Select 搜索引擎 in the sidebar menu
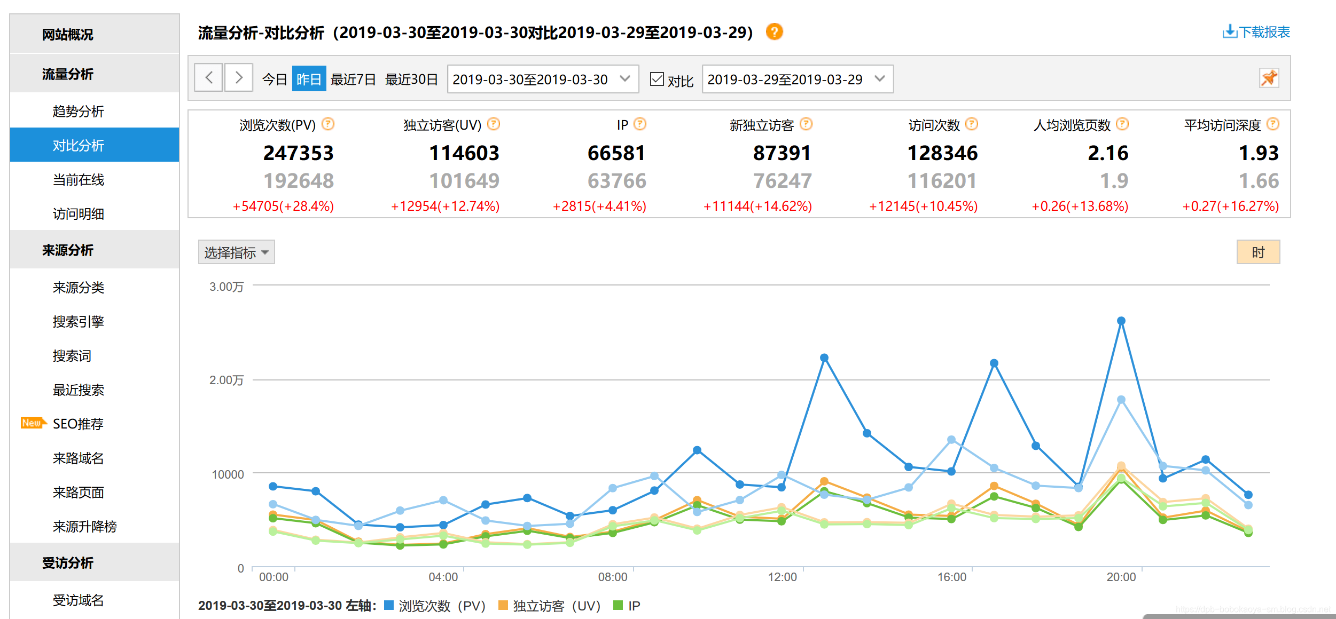The image size is (1336, 619). pyautogui.click(x=78, y=321)
